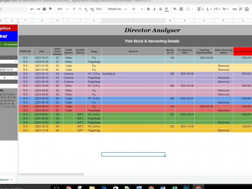Open the 123 number format dropdown
Screen dimensions: 252x189
(99, 9)
